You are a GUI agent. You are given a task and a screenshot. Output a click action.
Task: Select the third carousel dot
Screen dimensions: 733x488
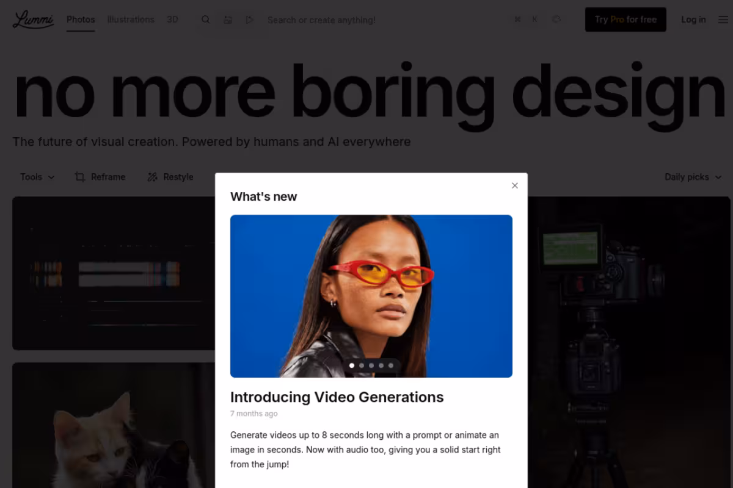(x=371, y=365)
